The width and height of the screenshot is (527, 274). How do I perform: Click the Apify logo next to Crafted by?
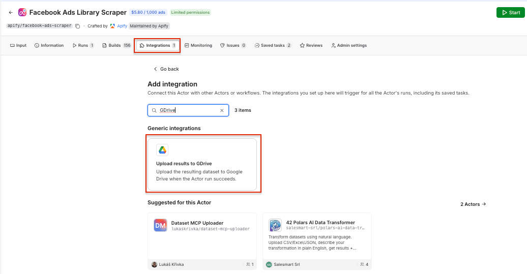(x=112, y=26)
